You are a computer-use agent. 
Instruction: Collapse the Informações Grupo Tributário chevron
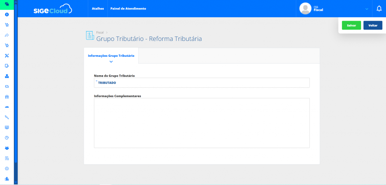(x=111, y=61)
